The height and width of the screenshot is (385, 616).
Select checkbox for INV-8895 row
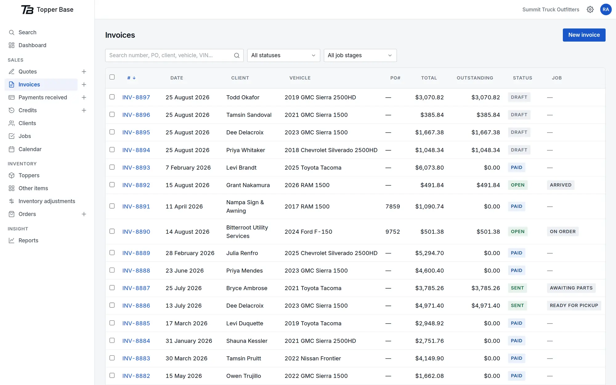click(x=112, y=132)
